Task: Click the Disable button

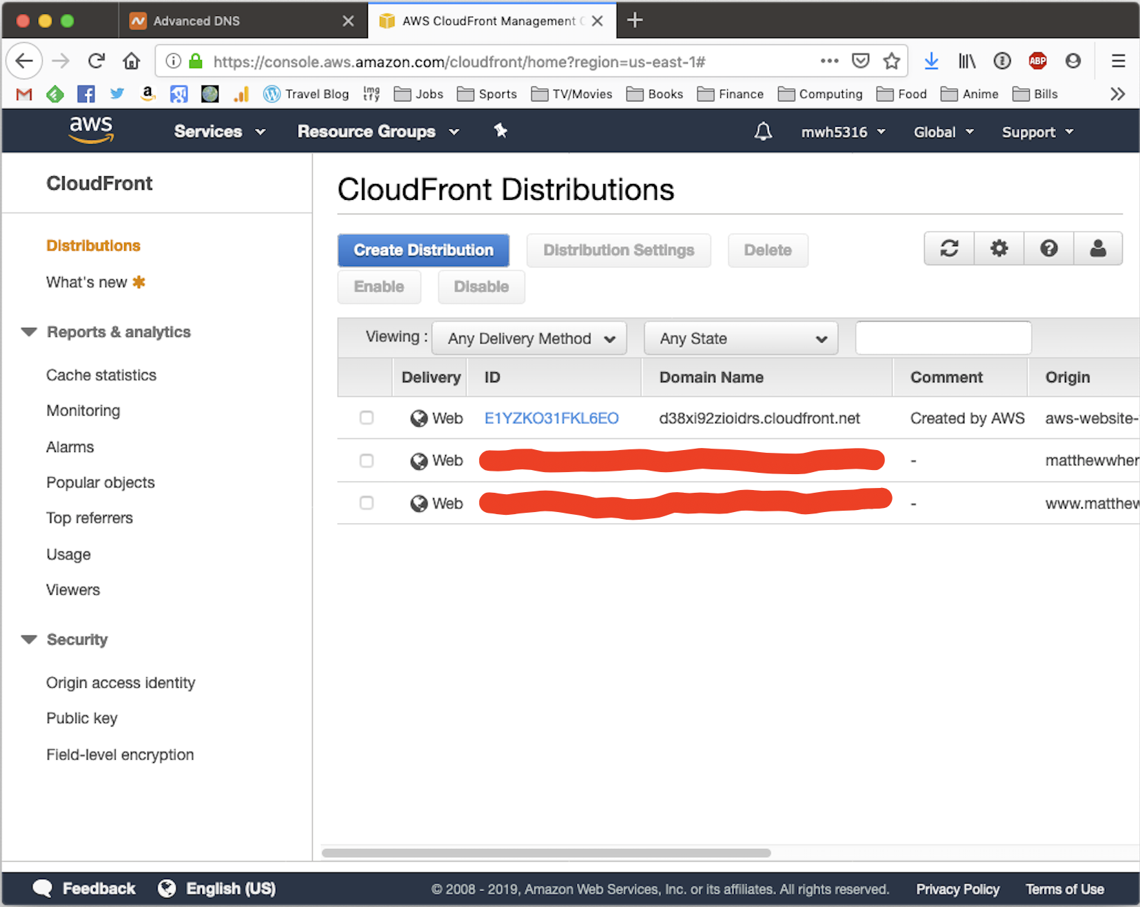Action: point(481,287)
